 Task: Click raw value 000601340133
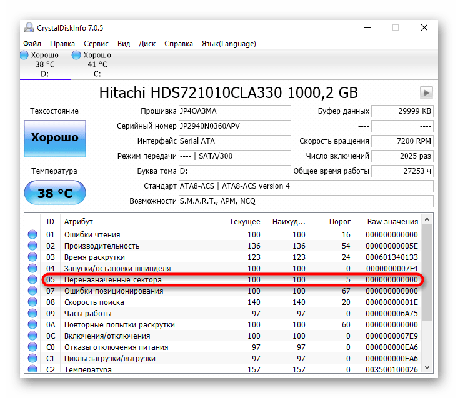(x=391, y=257)
